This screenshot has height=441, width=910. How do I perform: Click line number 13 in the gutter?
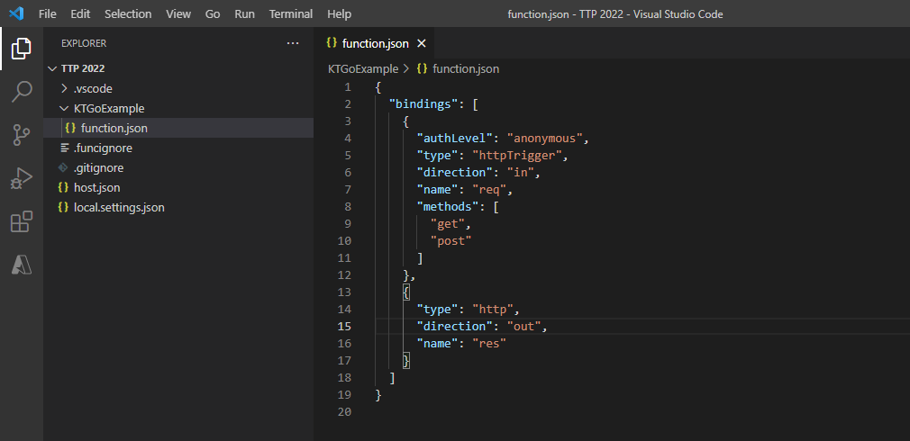pyautogui.click(x=344, y=292)
